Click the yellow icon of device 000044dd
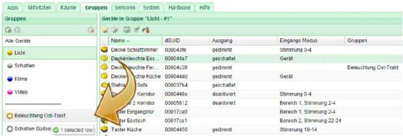Screen dimensions: 403x136 pyautogui.click(x=105, y=76)
